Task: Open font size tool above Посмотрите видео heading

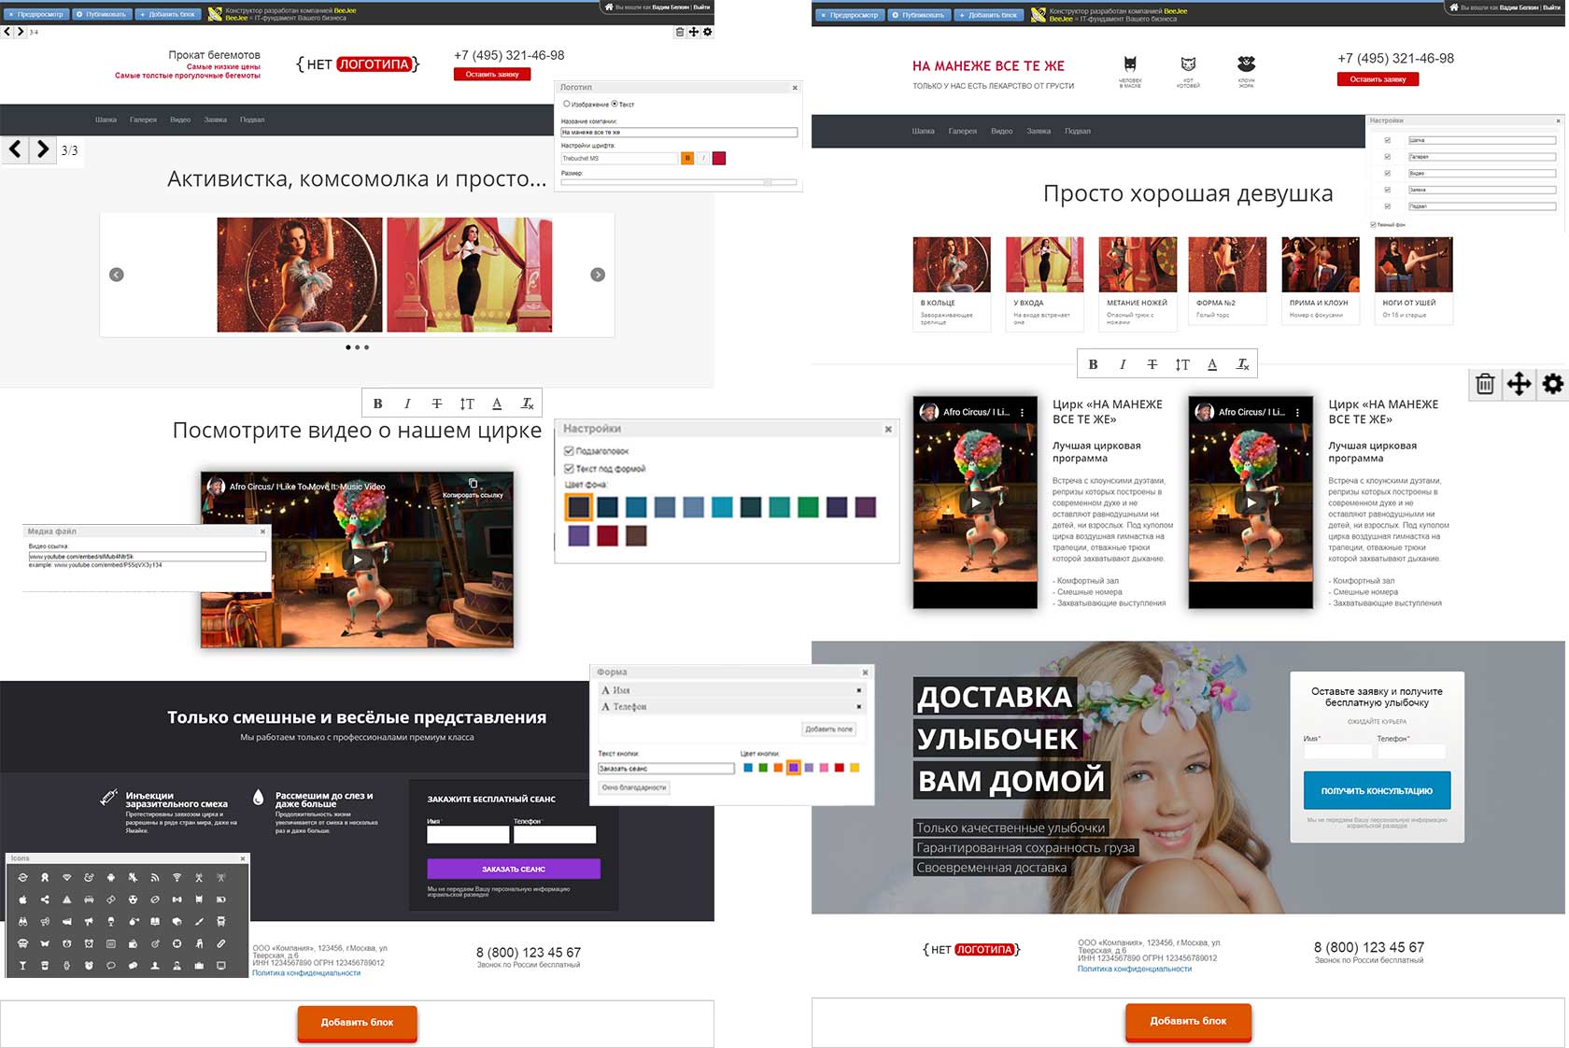Action: (x=467, y=404)
